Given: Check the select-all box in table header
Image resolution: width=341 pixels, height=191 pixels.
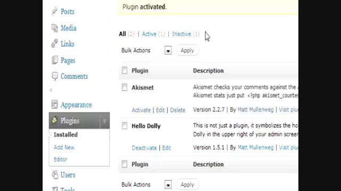Looking at the screenshot, I should coord(124,71).
